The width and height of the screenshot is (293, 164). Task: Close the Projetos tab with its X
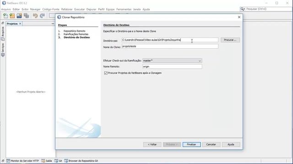point(20,24)
